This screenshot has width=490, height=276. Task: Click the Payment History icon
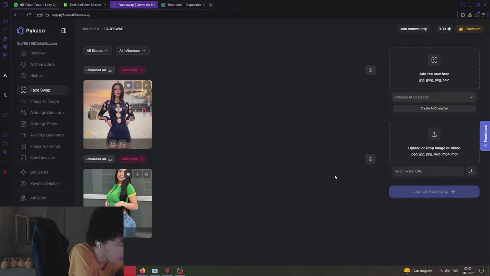23,183
